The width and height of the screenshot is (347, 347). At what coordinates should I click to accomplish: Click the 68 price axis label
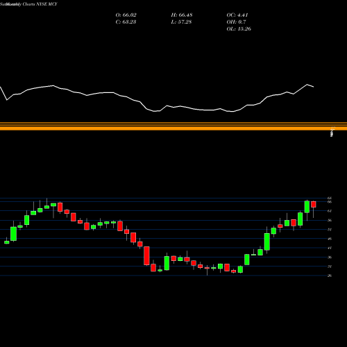(x=330, y=198)
